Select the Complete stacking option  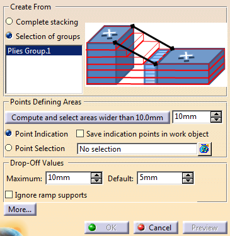[x=9, y=21]
